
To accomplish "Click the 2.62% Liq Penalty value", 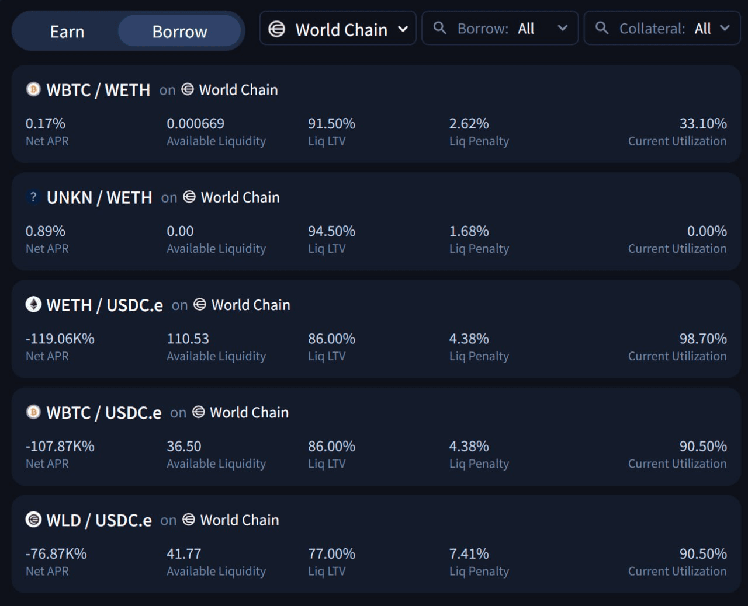I will click(469, 124).
